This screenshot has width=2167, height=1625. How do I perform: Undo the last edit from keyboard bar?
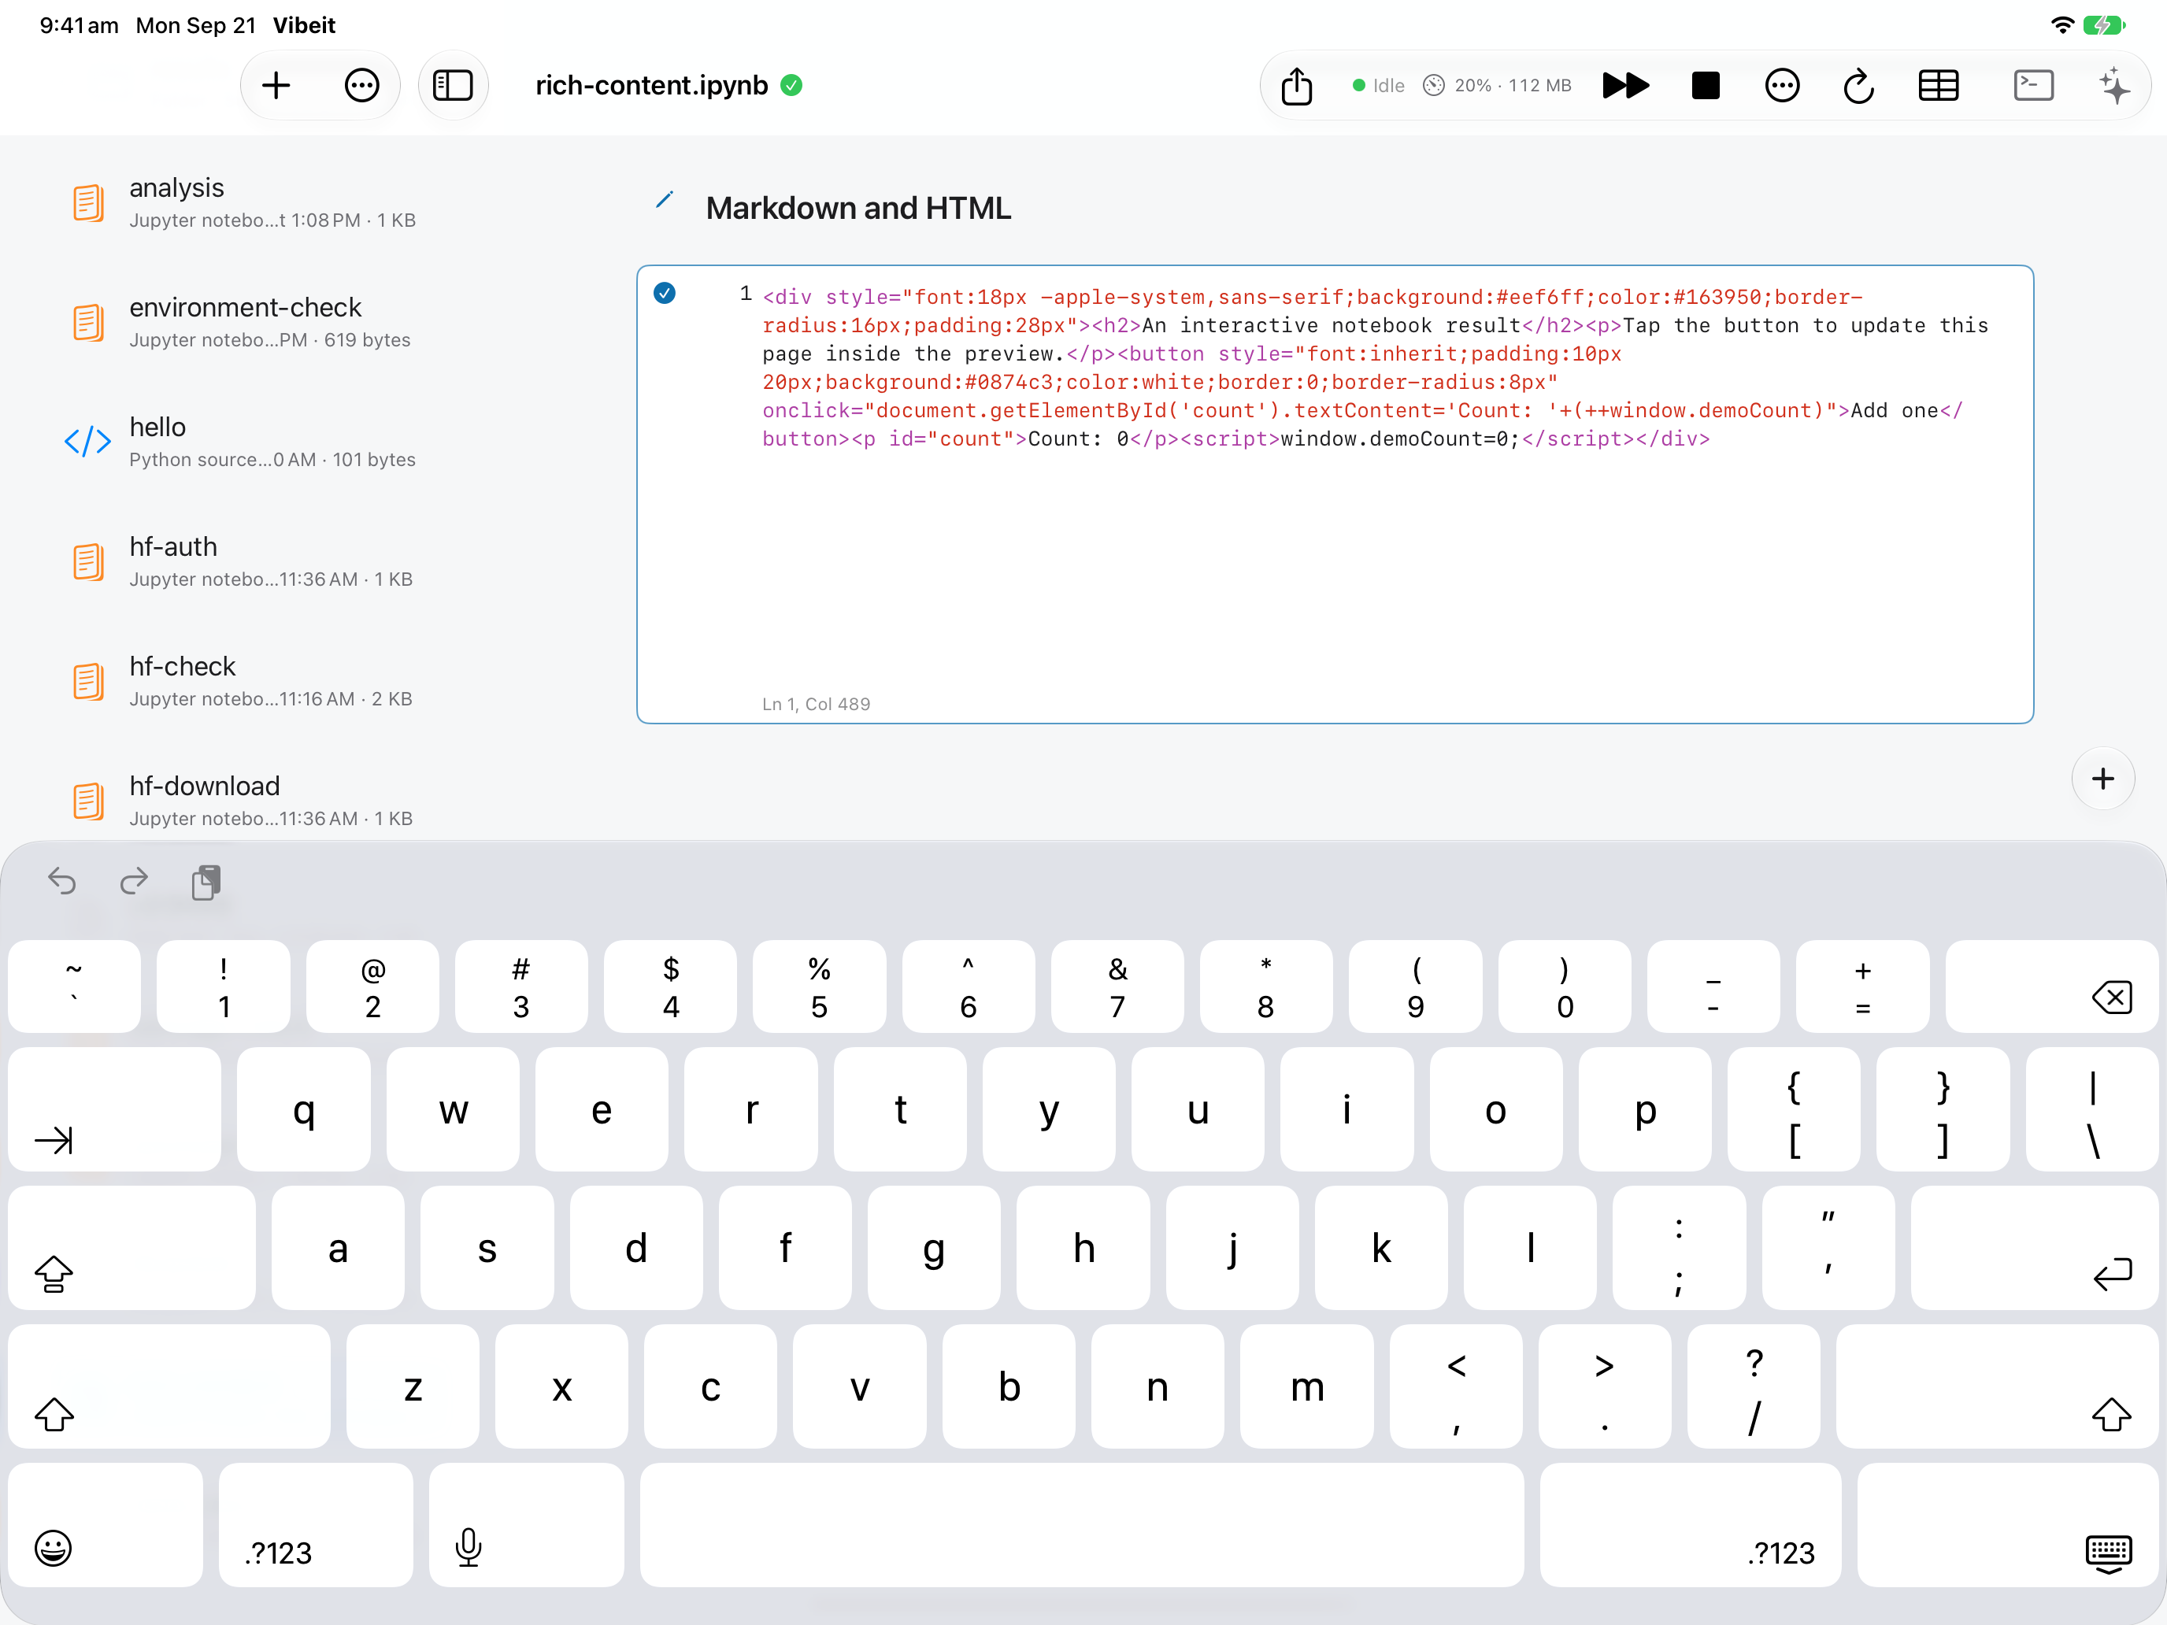(x=61, y=882)
